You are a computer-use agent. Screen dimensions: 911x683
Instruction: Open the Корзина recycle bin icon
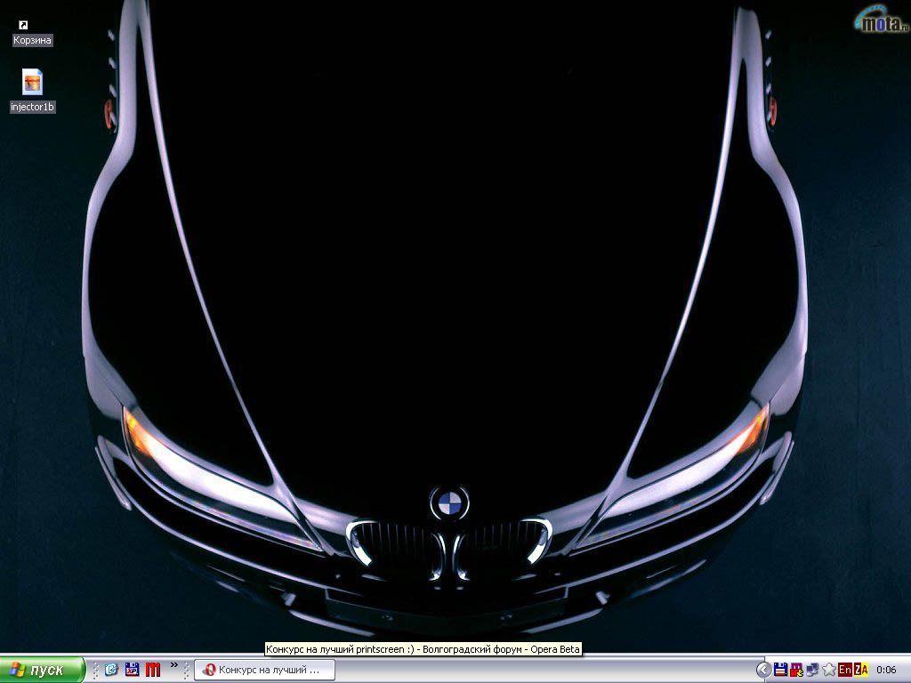(x=32, y=33)
